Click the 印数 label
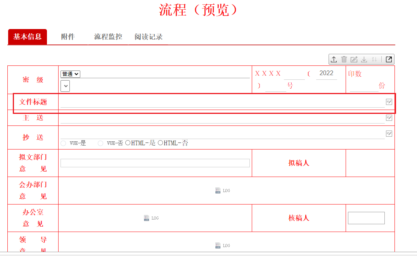The height and width of the screenshot is (256, 417). [355, 74]
